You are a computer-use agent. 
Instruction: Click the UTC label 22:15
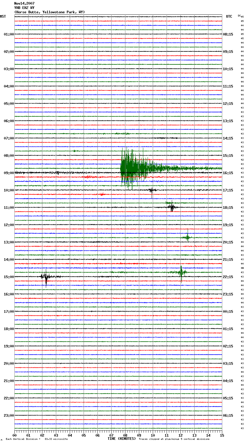(x=228, y=277)
